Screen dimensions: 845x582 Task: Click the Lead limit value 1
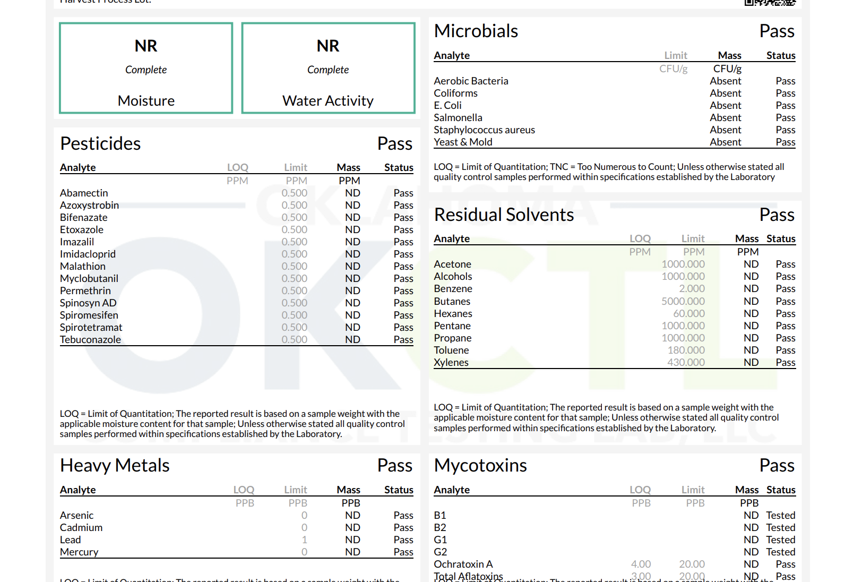(x=304, y=540)
